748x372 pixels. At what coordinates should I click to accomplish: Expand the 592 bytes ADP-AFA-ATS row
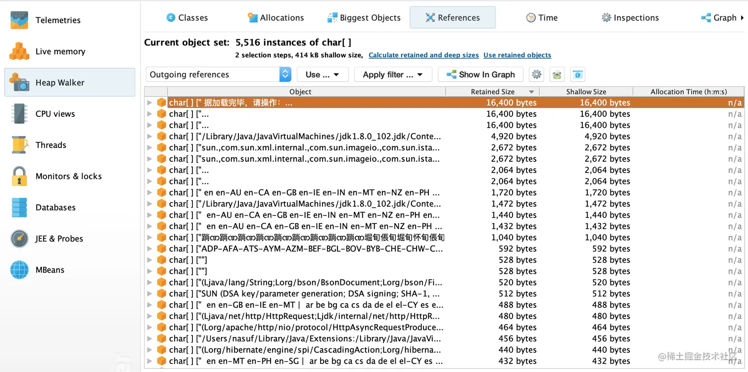149,249
